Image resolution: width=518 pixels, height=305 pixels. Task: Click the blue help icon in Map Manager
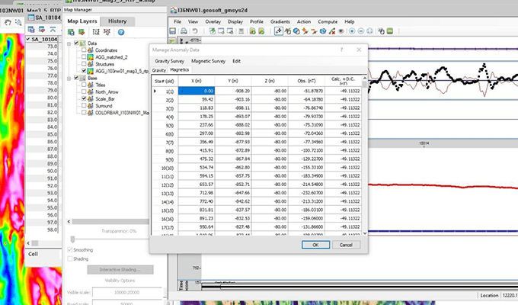(x=122, y=32)
